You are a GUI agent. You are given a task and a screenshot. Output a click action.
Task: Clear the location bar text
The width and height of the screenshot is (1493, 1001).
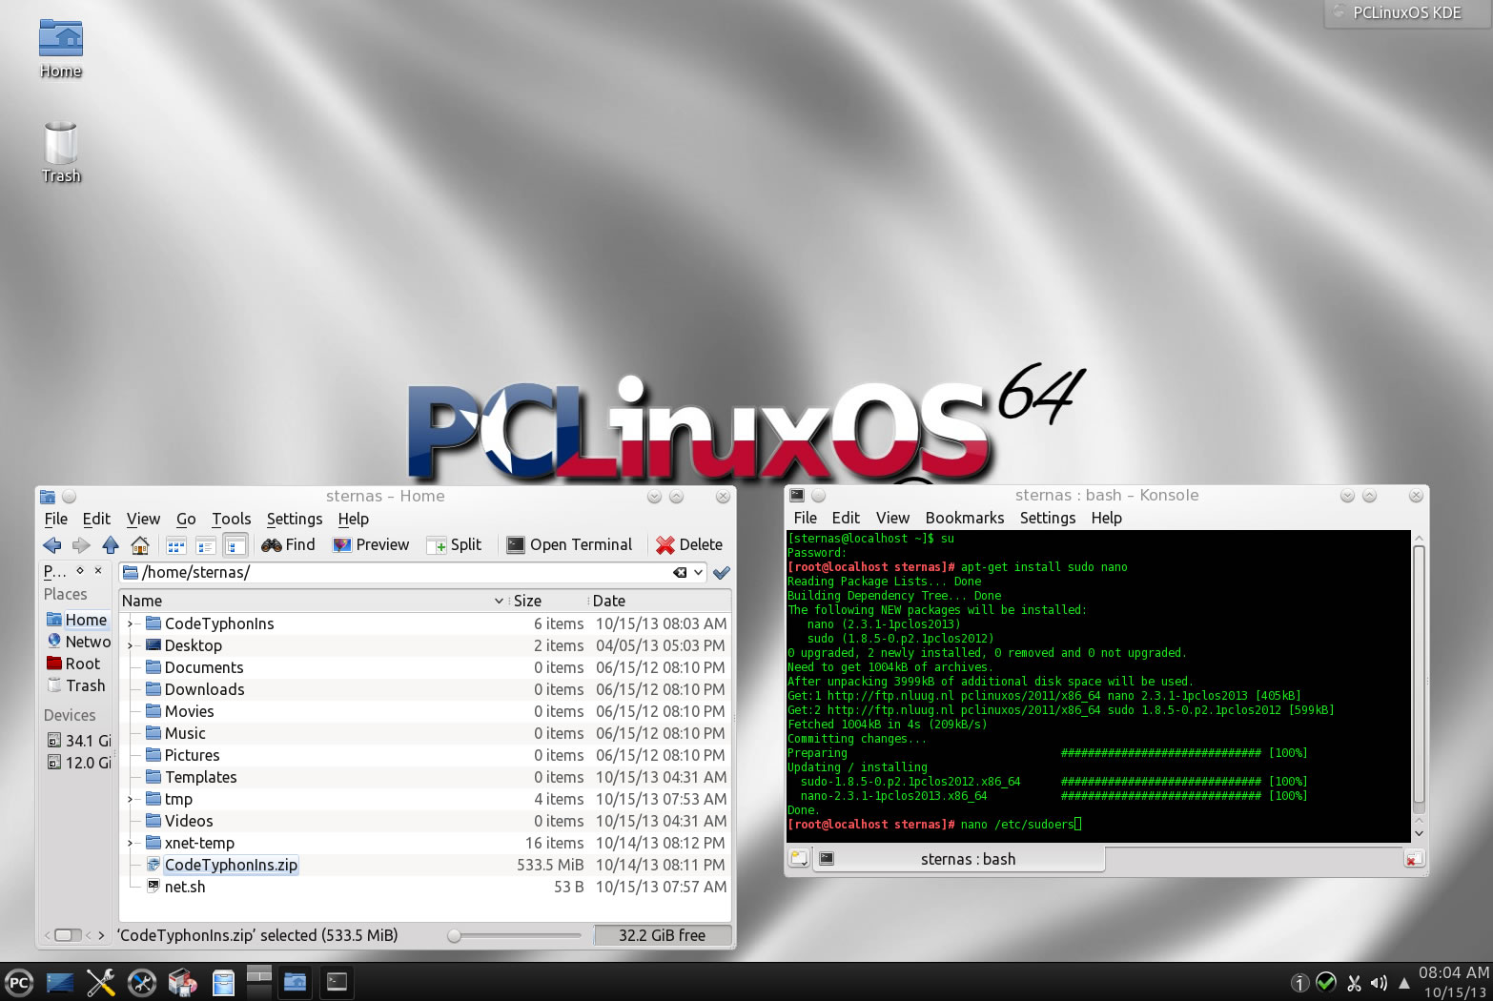(680, 573)
